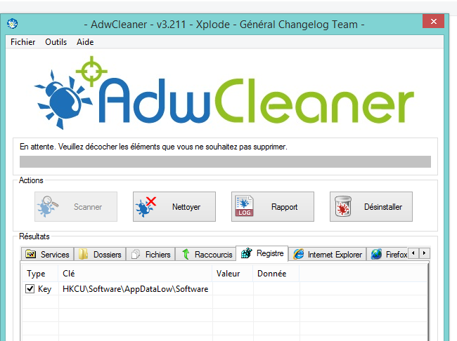
Task: Switch to the Fichiers tab
Action: point(150,254)
